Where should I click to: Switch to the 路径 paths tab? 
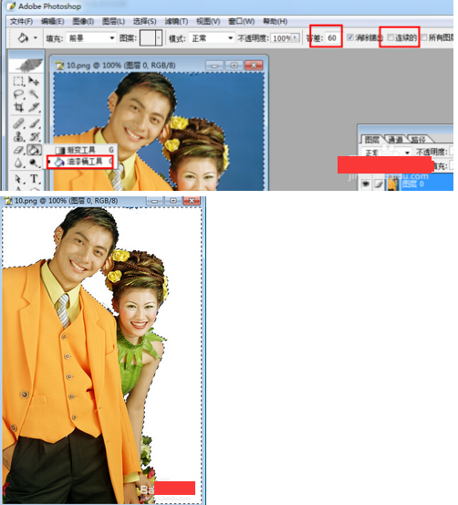point(419,140)
